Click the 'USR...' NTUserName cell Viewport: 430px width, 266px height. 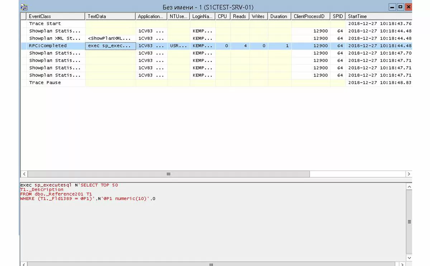pyautogui.click(x=178, y=46)
